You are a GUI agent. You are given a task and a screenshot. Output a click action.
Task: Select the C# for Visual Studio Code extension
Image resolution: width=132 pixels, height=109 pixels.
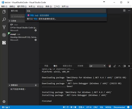click(x=23, y=27)
